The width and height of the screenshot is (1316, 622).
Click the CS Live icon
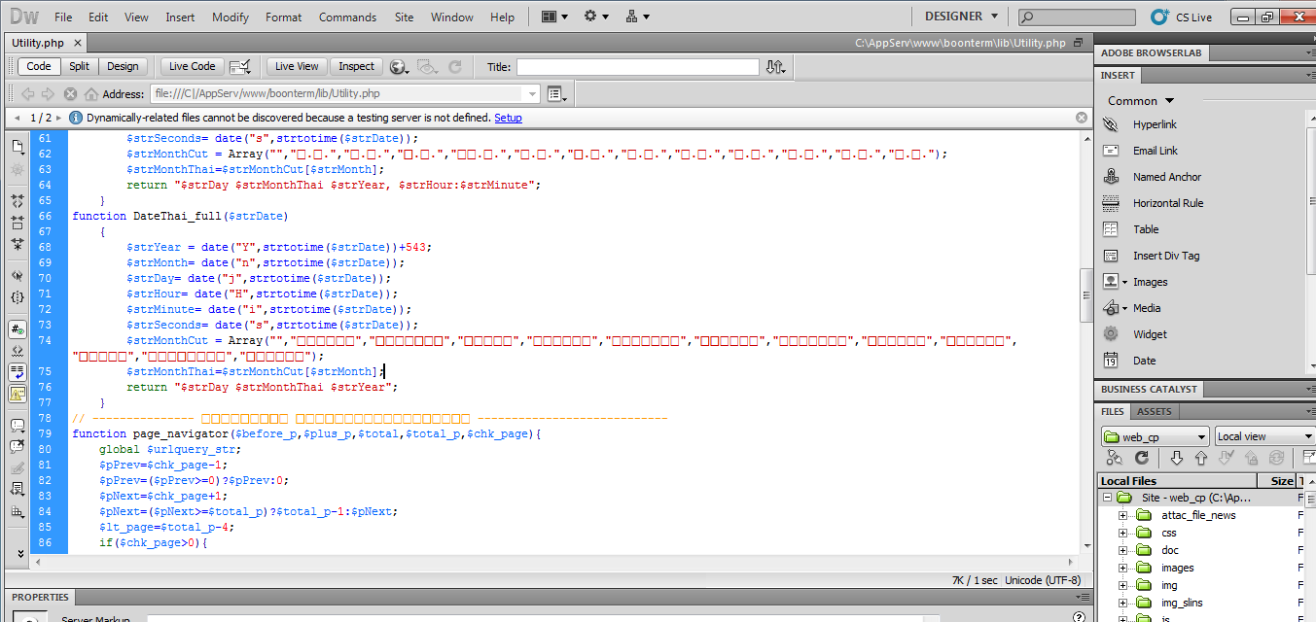[x=1159, y=17]
